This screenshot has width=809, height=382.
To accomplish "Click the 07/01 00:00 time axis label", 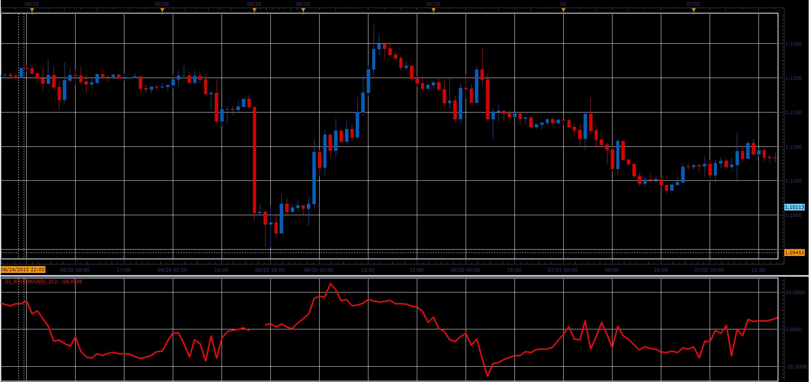I will [563, 270].
